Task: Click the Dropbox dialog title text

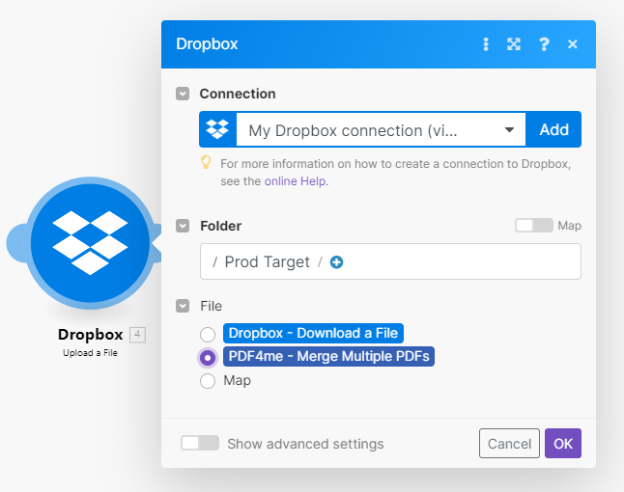Action: [207, 44]
